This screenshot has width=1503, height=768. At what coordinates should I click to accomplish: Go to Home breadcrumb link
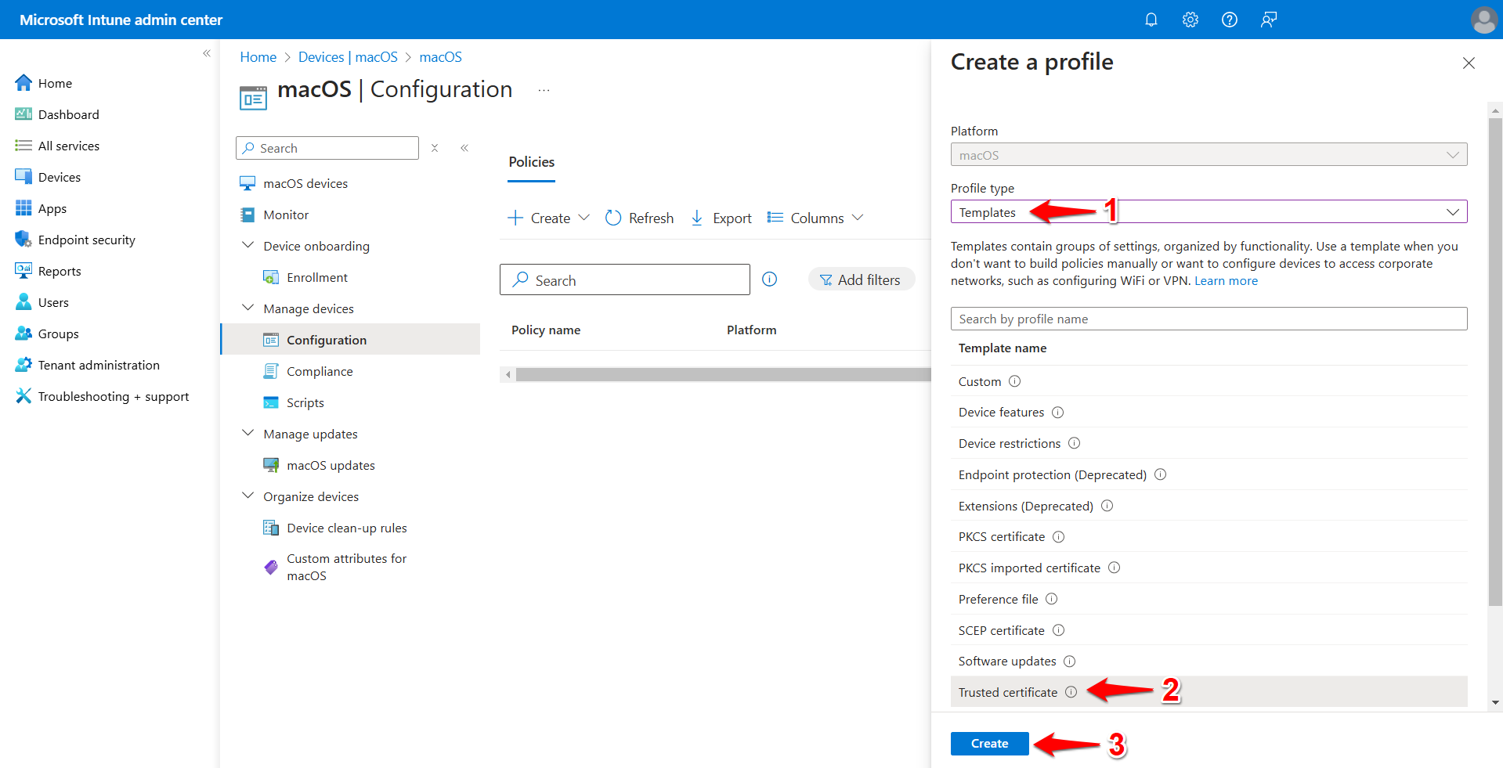(258, 57)
